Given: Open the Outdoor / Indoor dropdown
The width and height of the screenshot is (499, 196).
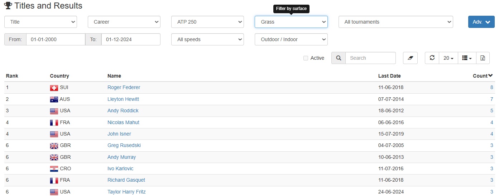Looking at the screenshot, I should click(291, 39).
